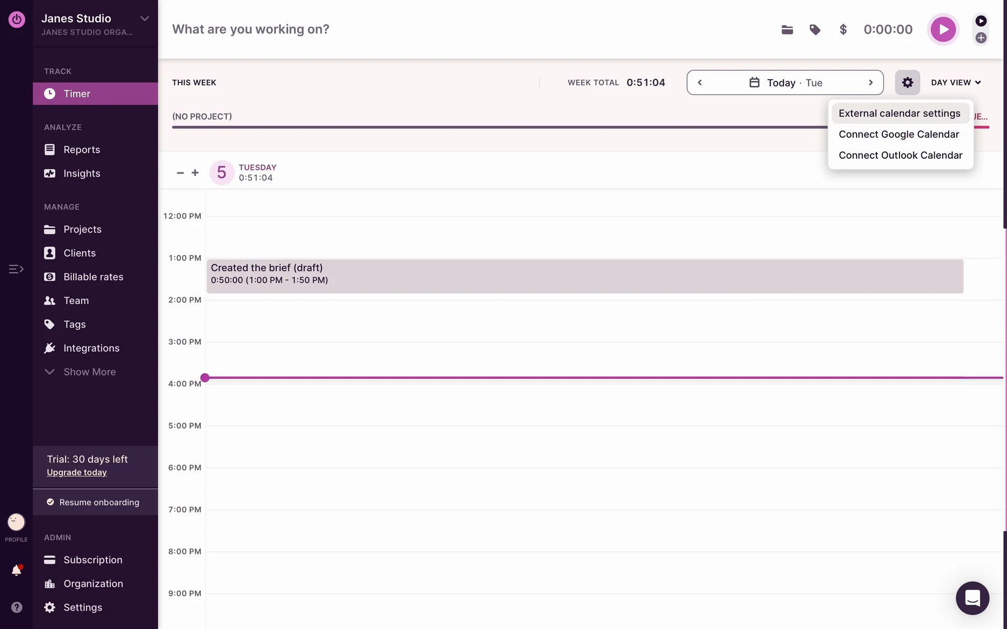Viewport: 1007px width, 629px height.
Task: Click Upgrade today link
Action: (x=77, y=472)
